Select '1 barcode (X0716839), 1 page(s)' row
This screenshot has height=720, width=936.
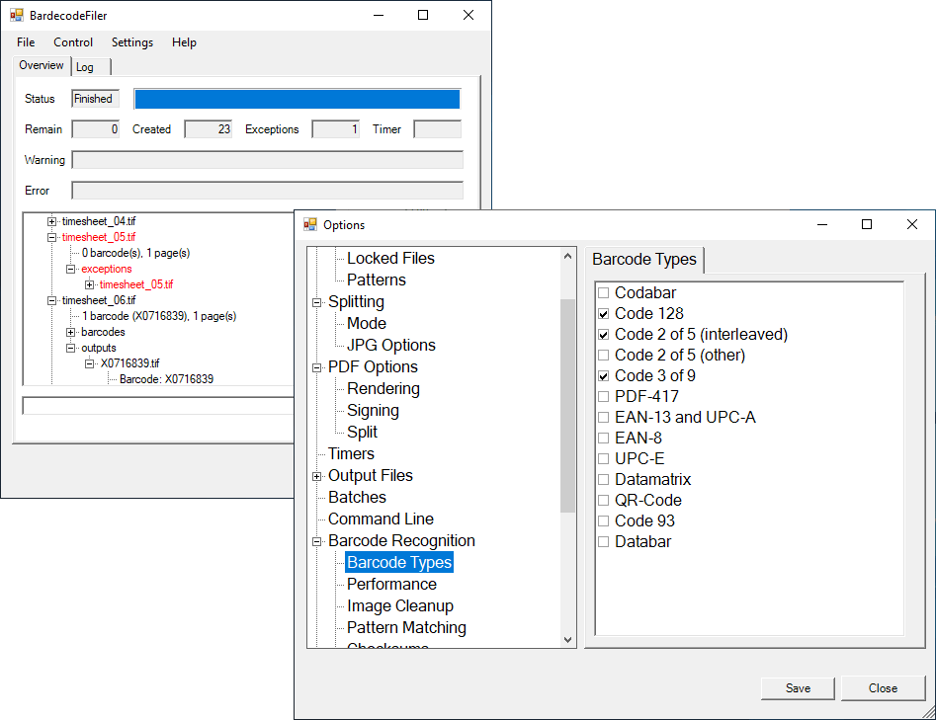tap(159, 316)
